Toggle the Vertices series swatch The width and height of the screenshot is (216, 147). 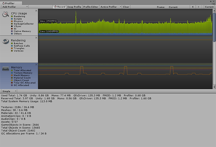click(12, 51)
